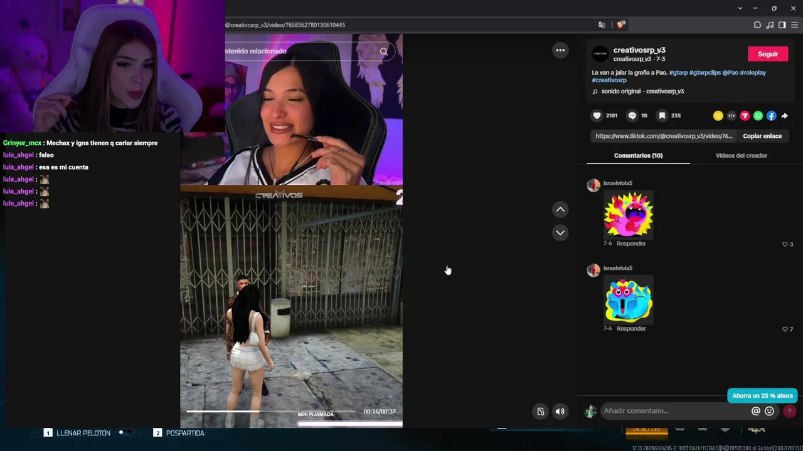The width and height of the screenshot is (803, 451).
Task: Go to the previous video arrow
Action: (560, 209)
